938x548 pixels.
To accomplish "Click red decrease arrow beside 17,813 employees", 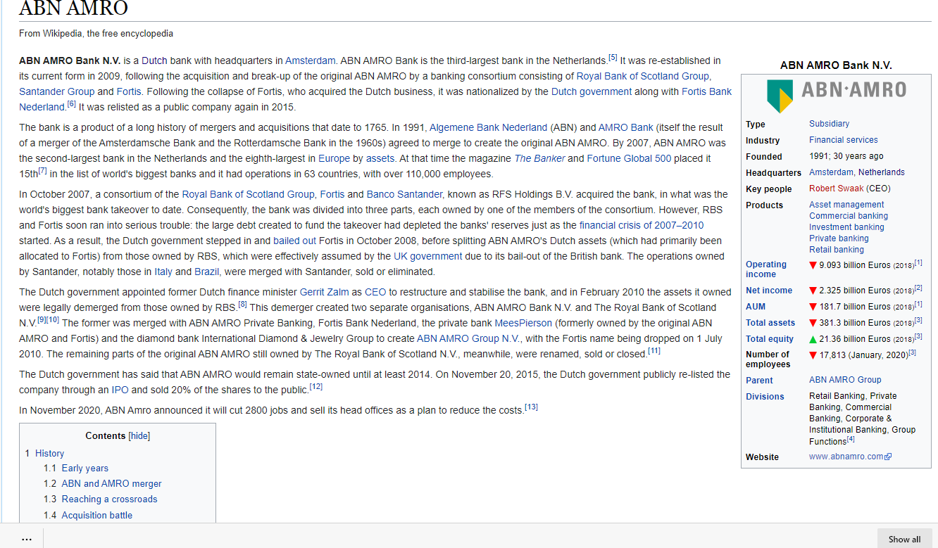I will point(813,355).
